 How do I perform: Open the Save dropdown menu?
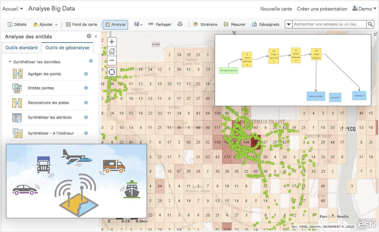click(138, 24)
